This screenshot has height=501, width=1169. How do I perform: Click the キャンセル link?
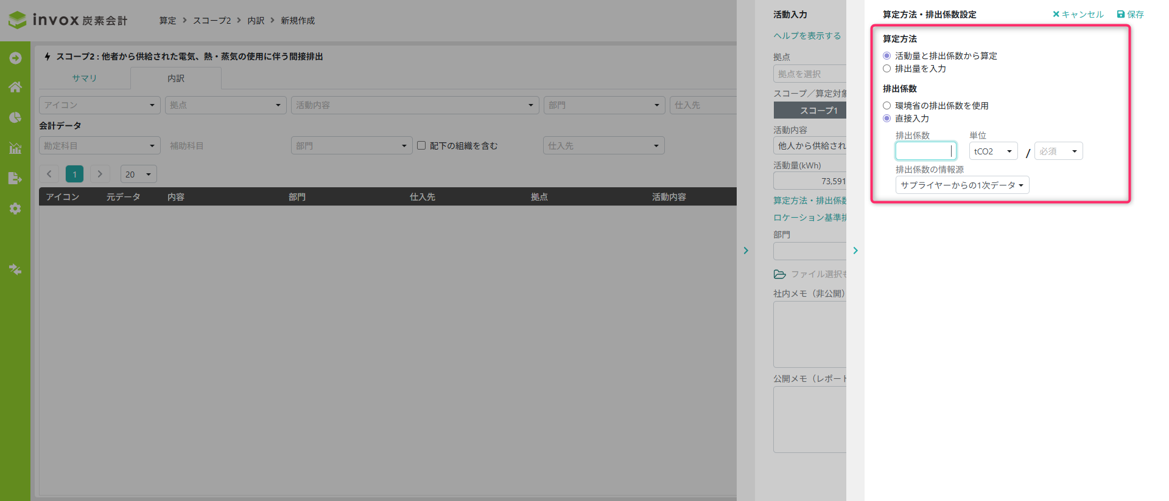click(1078, 15)
